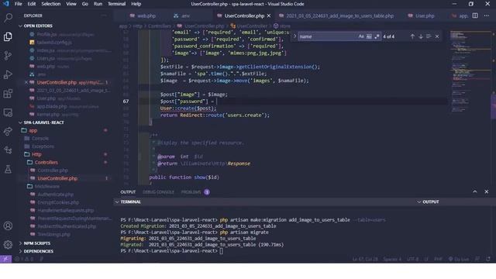Collapse the Controllers folder
Viewport: 496px width, 279px height.
coord(46,162)
